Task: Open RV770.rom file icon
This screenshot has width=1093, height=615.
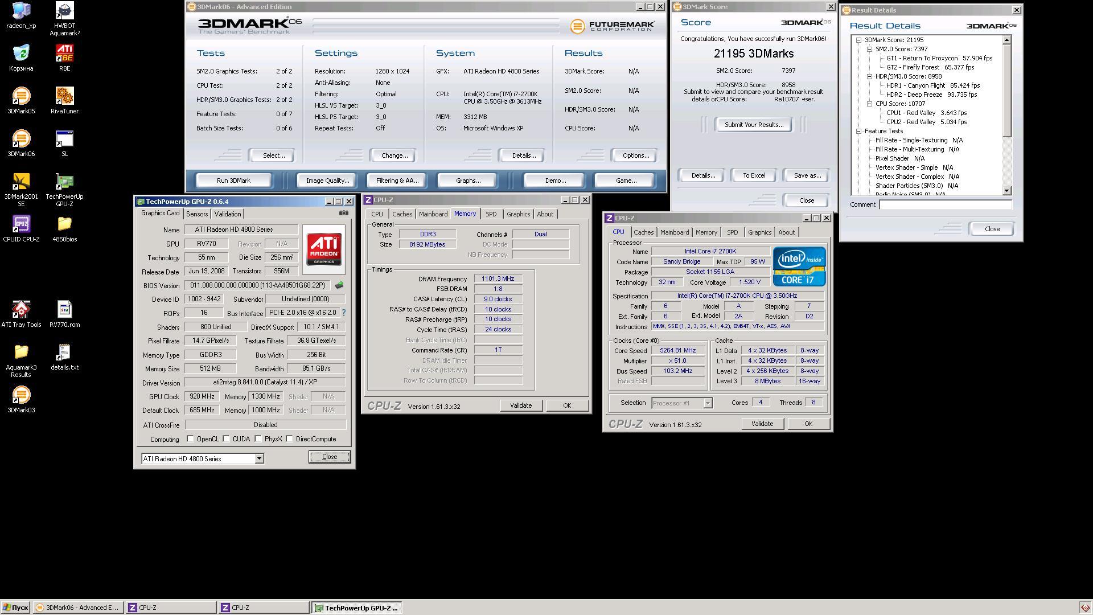Action: 64,314
